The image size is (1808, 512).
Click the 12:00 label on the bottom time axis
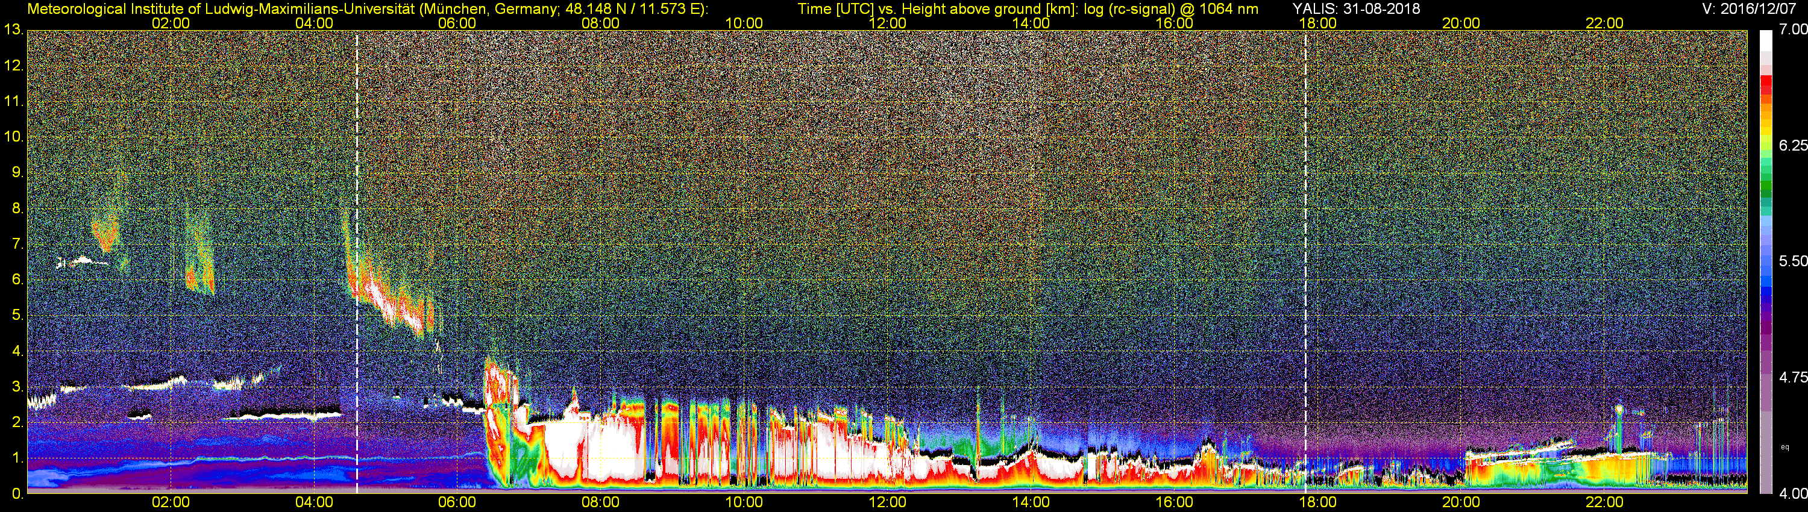(x=887, y=502)
